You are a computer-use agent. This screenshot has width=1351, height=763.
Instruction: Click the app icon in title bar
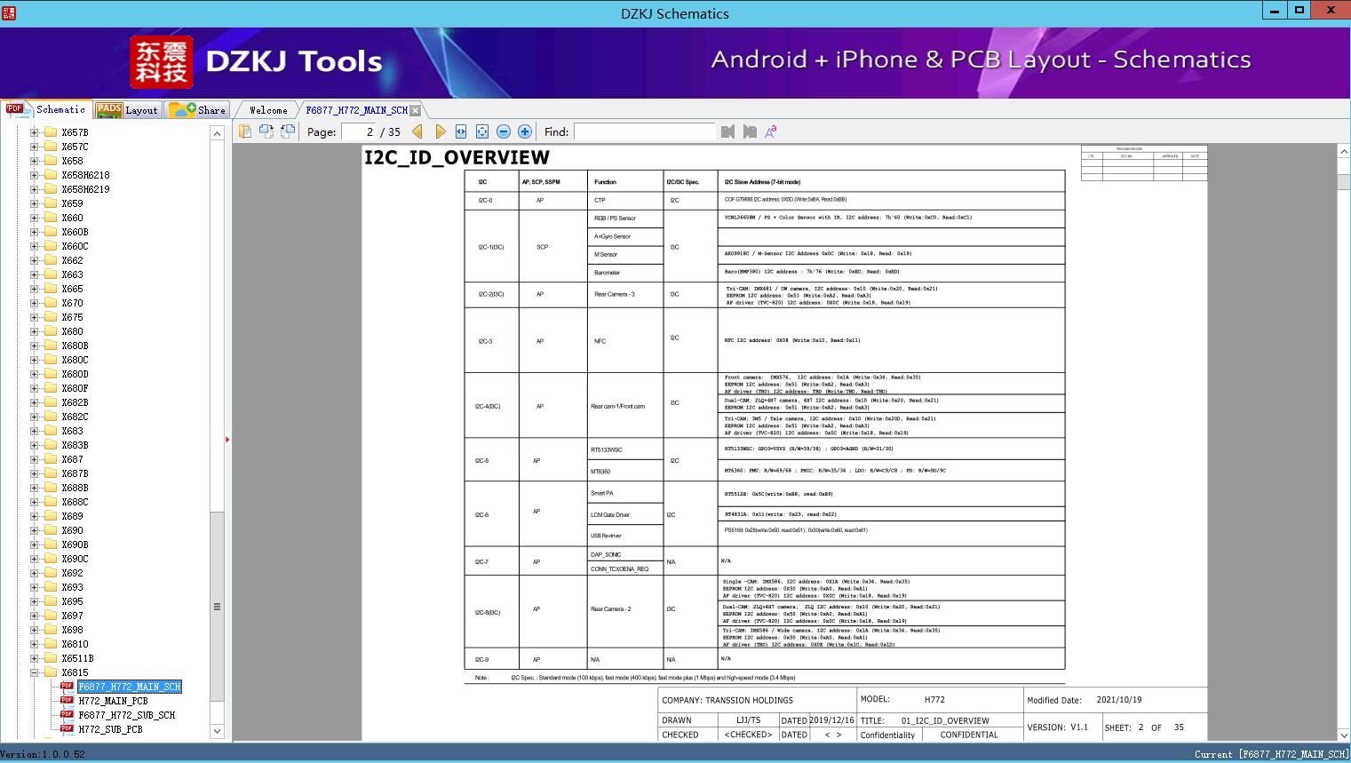click(x=9, y=13)
